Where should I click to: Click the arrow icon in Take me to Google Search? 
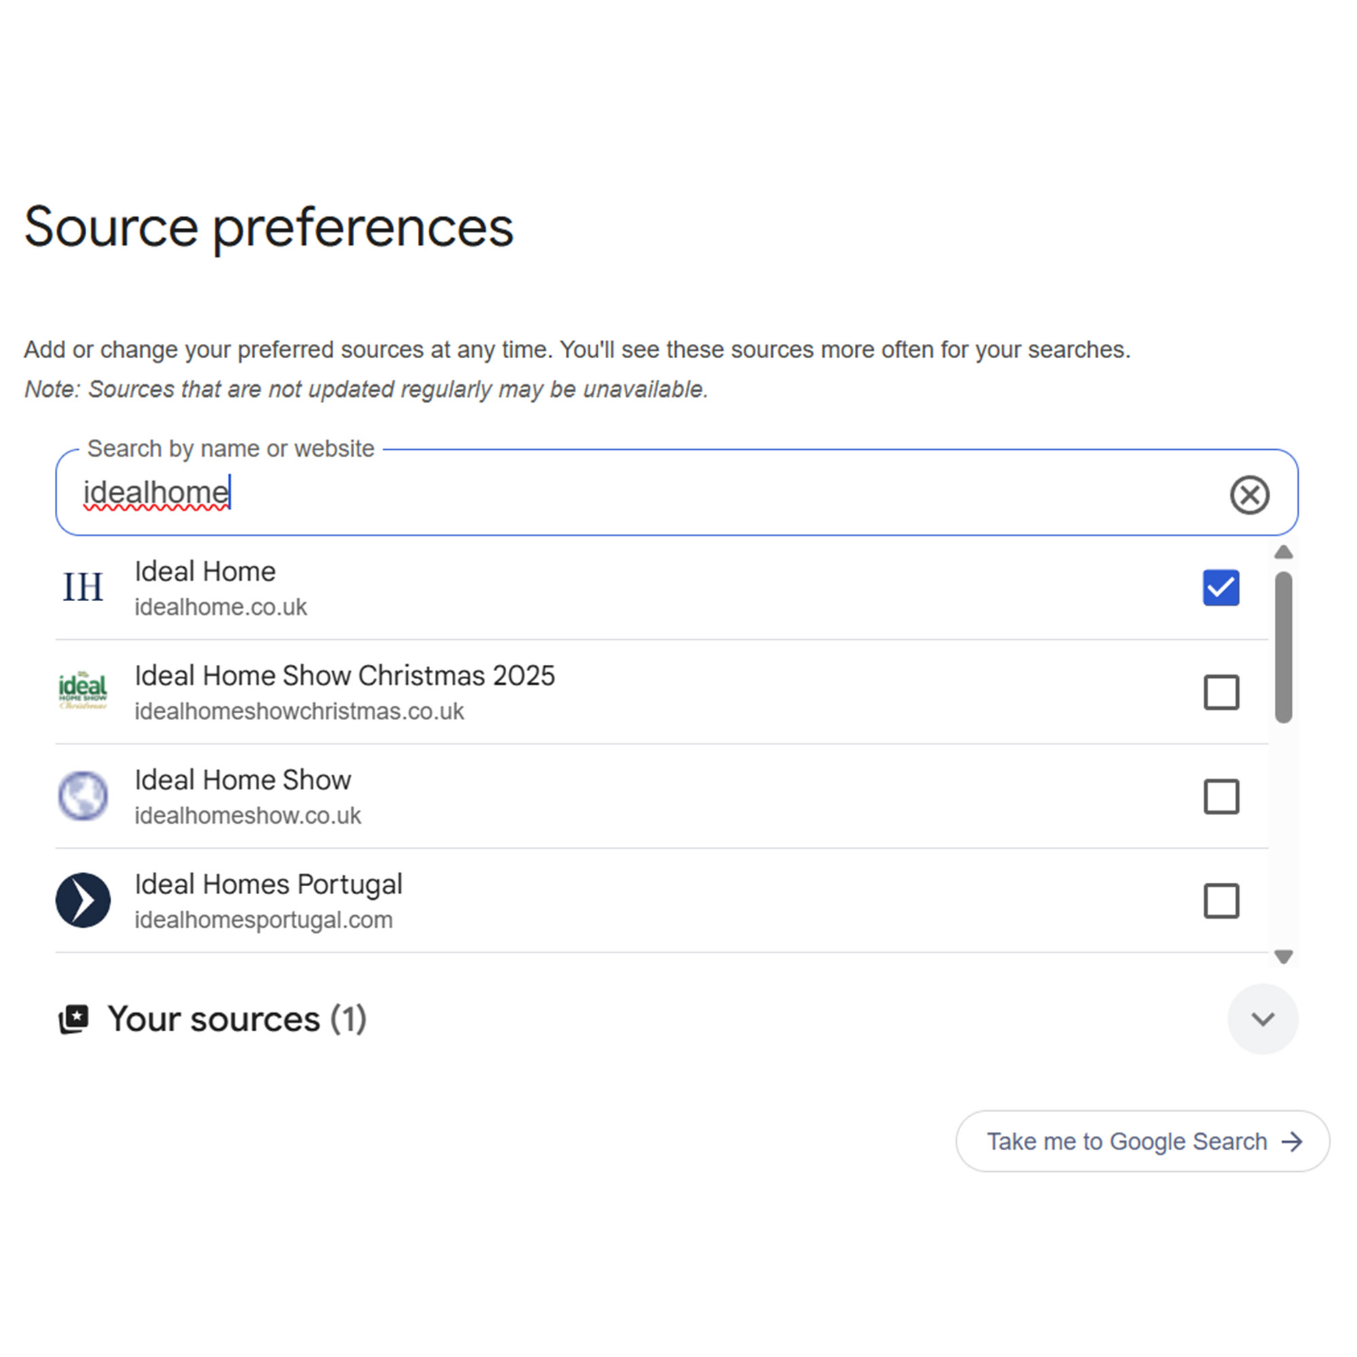tap(1292, 1141)
